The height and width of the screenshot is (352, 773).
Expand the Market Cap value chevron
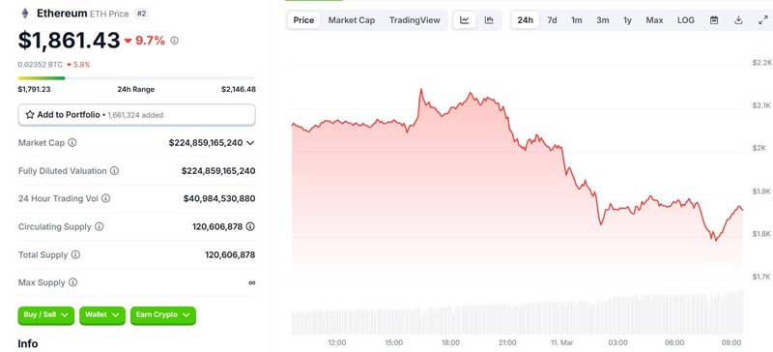[250, 143]
